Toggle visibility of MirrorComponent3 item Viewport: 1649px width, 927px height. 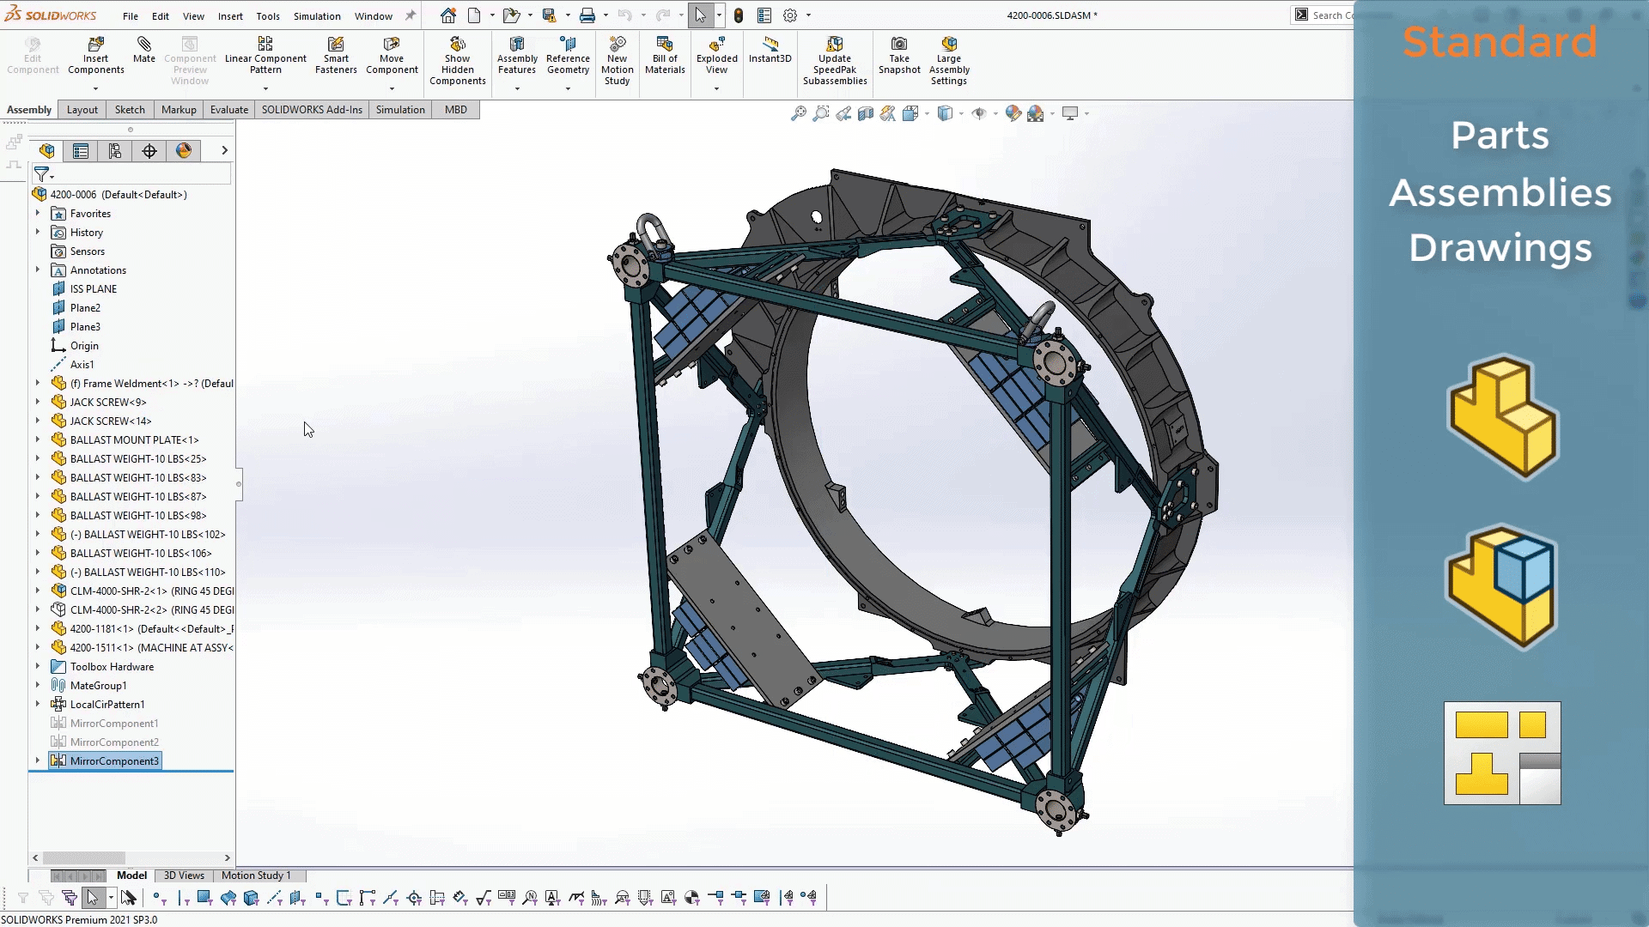[x=38, y=760]
